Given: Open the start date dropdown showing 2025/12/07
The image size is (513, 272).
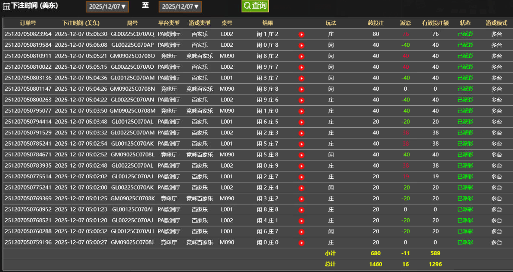Looking at the screenshot, I should pyautogui.click(x=107, y=6).
